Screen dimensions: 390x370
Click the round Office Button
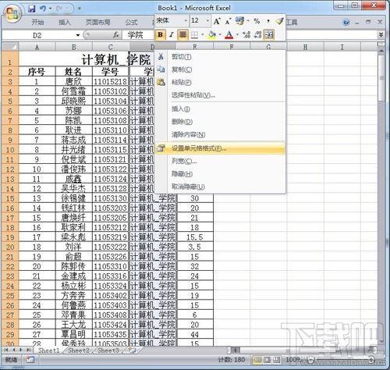click(12, 13)
